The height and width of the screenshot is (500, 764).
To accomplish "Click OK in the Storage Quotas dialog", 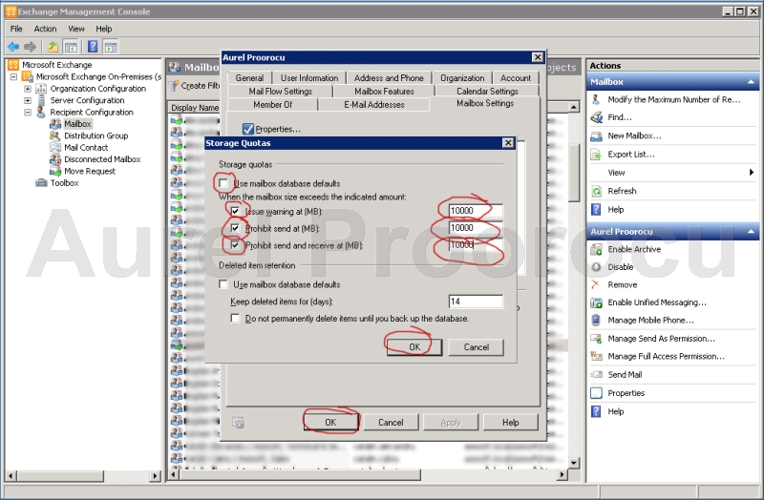I will click(x=414, y=346).
